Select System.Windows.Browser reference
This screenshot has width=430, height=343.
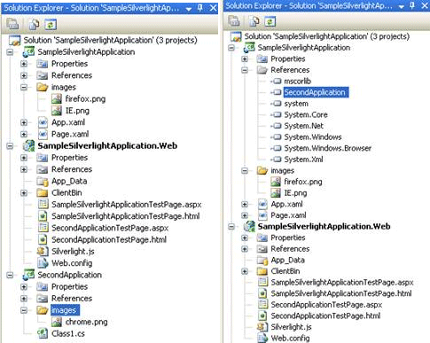pos(328,148)
